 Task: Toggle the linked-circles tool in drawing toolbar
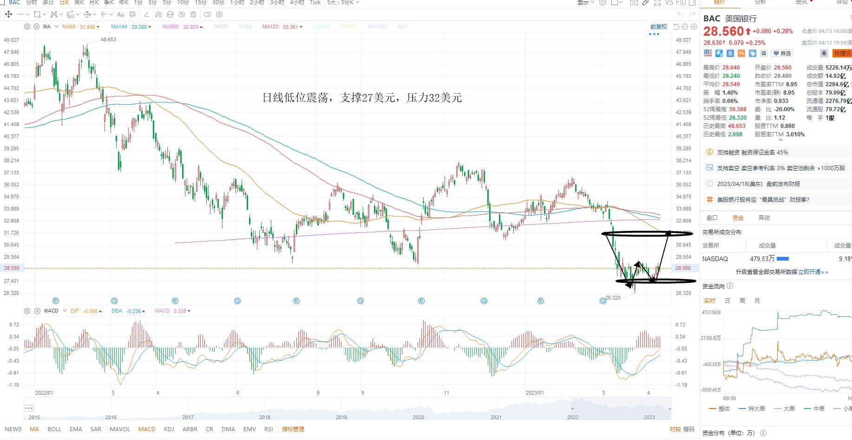click(x=208, y=14)
